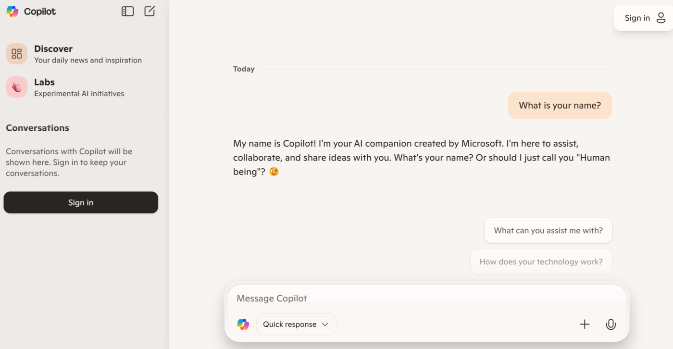The image size is (673, 349).
Task: Select "What can you assist me with?" suggestion
Action: [x=548, y=231]
